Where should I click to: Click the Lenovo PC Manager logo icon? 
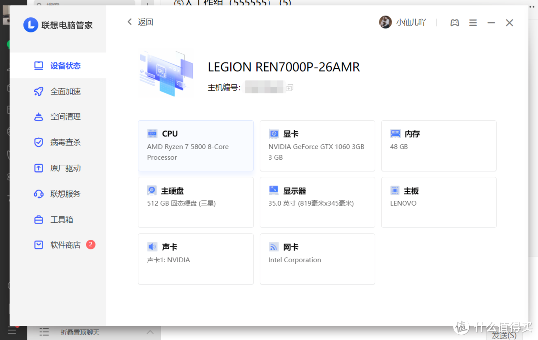pyautogui.click(x=30, y=25)
